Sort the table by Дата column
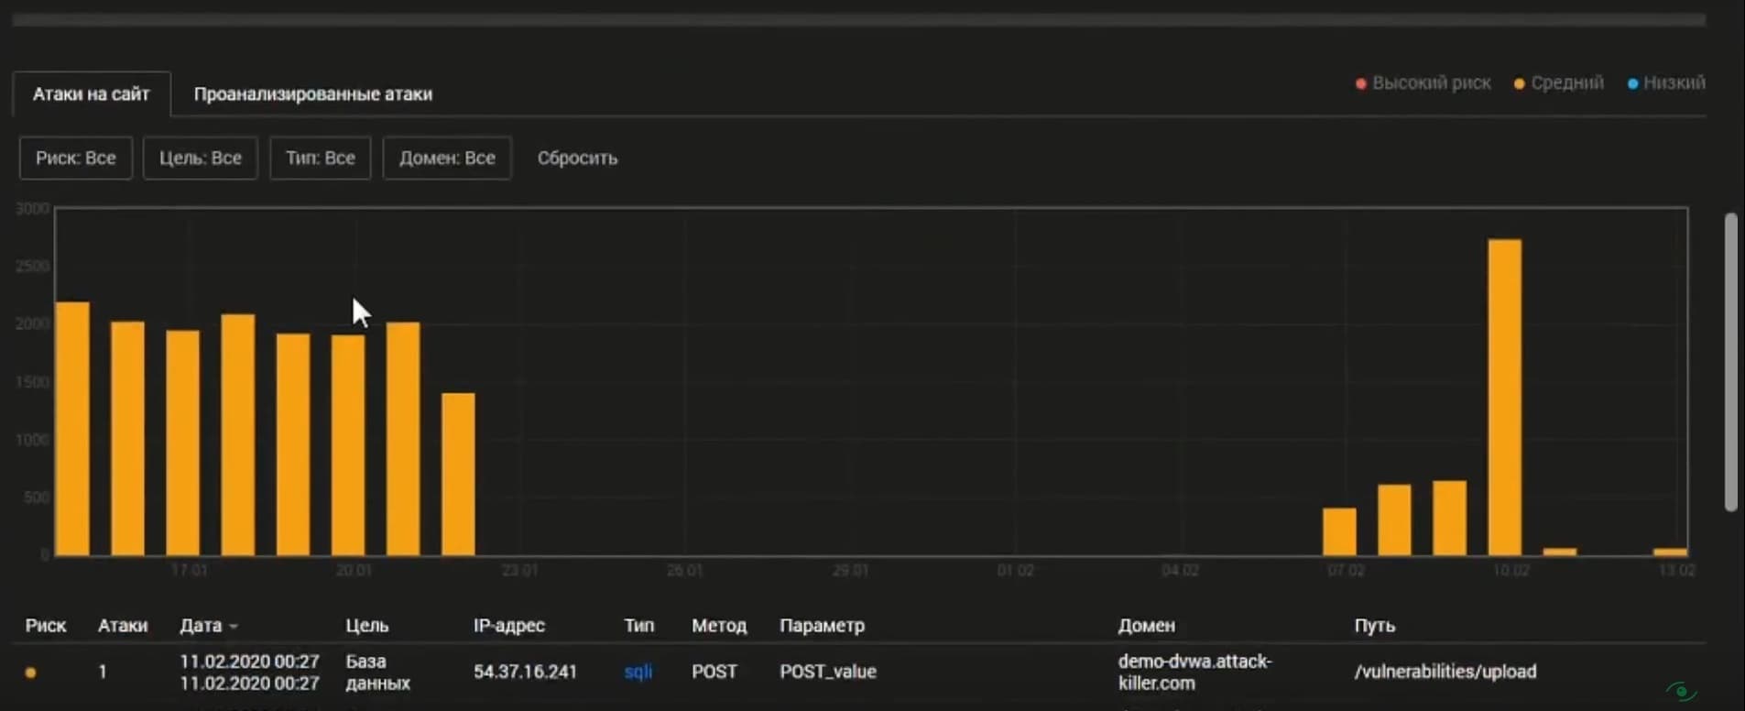This screenshot has width=1745, height=711. click(x=209, y=626)
